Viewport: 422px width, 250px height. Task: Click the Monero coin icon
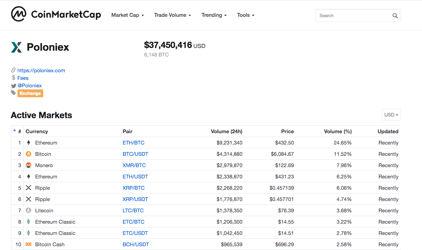point(28,165)
